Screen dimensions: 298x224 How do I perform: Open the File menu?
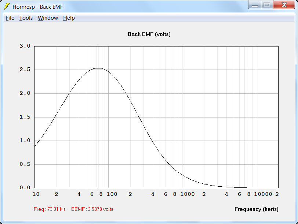coord(10,18)
